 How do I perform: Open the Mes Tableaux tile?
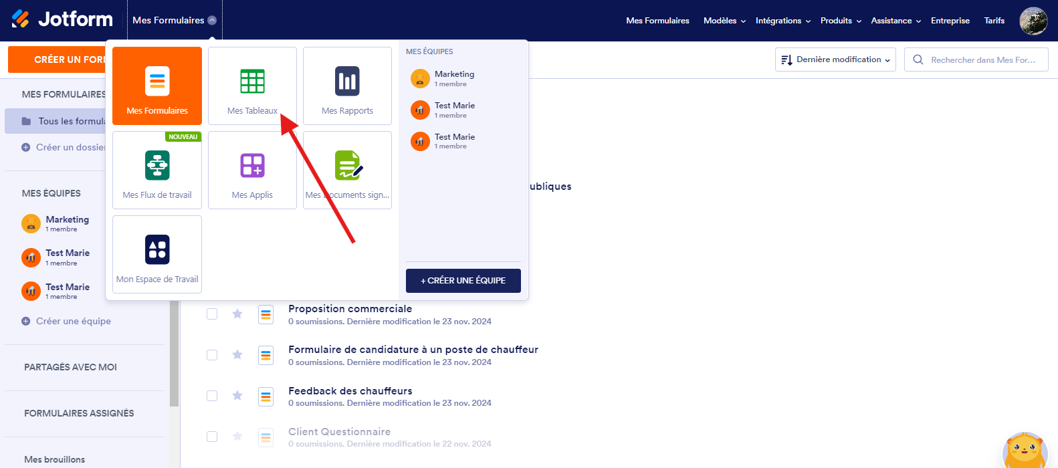click(x=252, y=86)
